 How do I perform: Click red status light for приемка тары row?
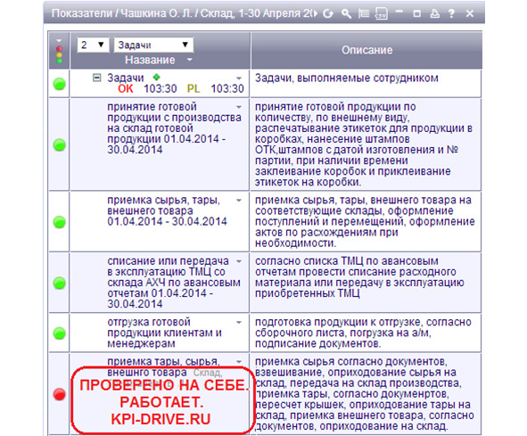pos(60,394)
